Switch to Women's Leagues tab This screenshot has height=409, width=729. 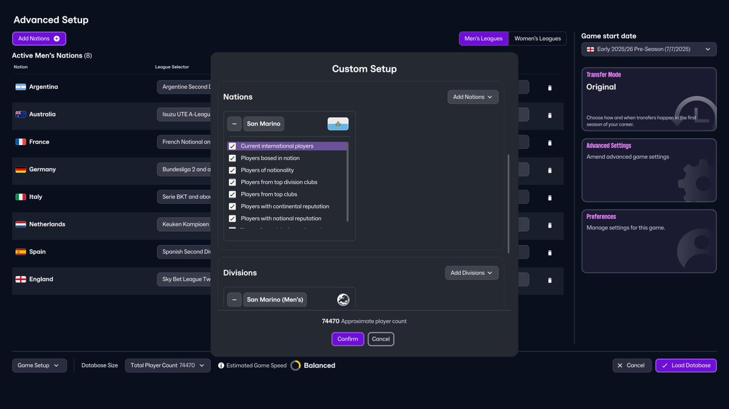point(538,39)
